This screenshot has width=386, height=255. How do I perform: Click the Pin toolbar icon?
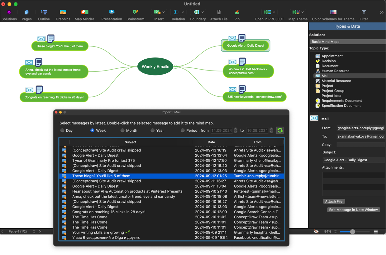(237, 12)
